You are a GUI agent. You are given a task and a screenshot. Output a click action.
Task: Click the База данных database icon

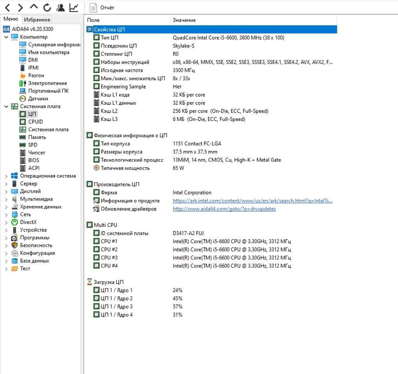tap(14, 261)
